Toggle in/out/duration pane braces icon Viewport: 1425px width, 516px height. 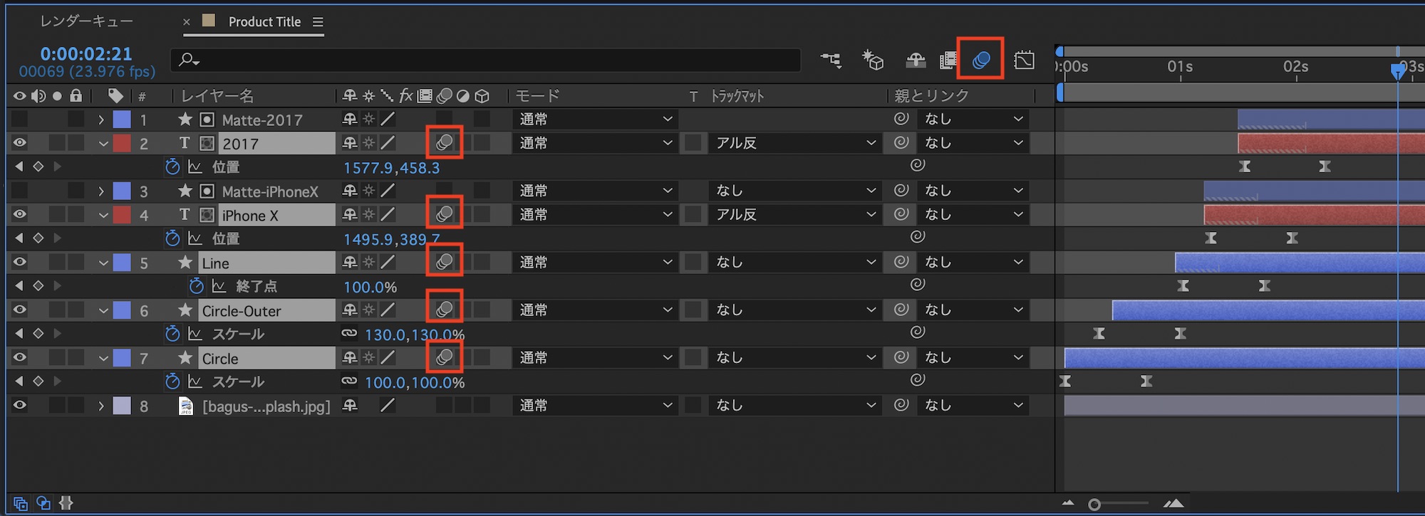66,503
